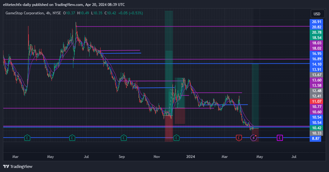Click the open value O10.37
This screenshot has width=329, height=172.
(x=69, y=13)
